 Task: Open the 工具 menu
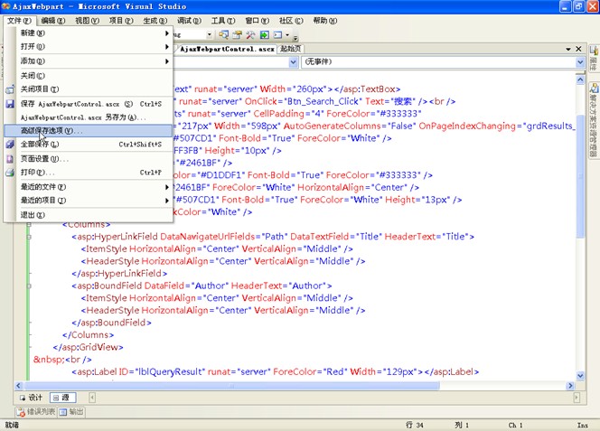click(x=223, y=21)
